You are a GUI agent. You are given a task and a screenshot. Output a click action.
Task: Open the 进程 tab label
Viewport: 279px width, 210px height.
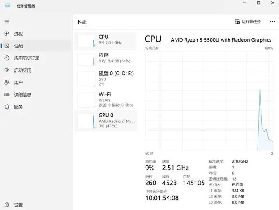[18, 34]
